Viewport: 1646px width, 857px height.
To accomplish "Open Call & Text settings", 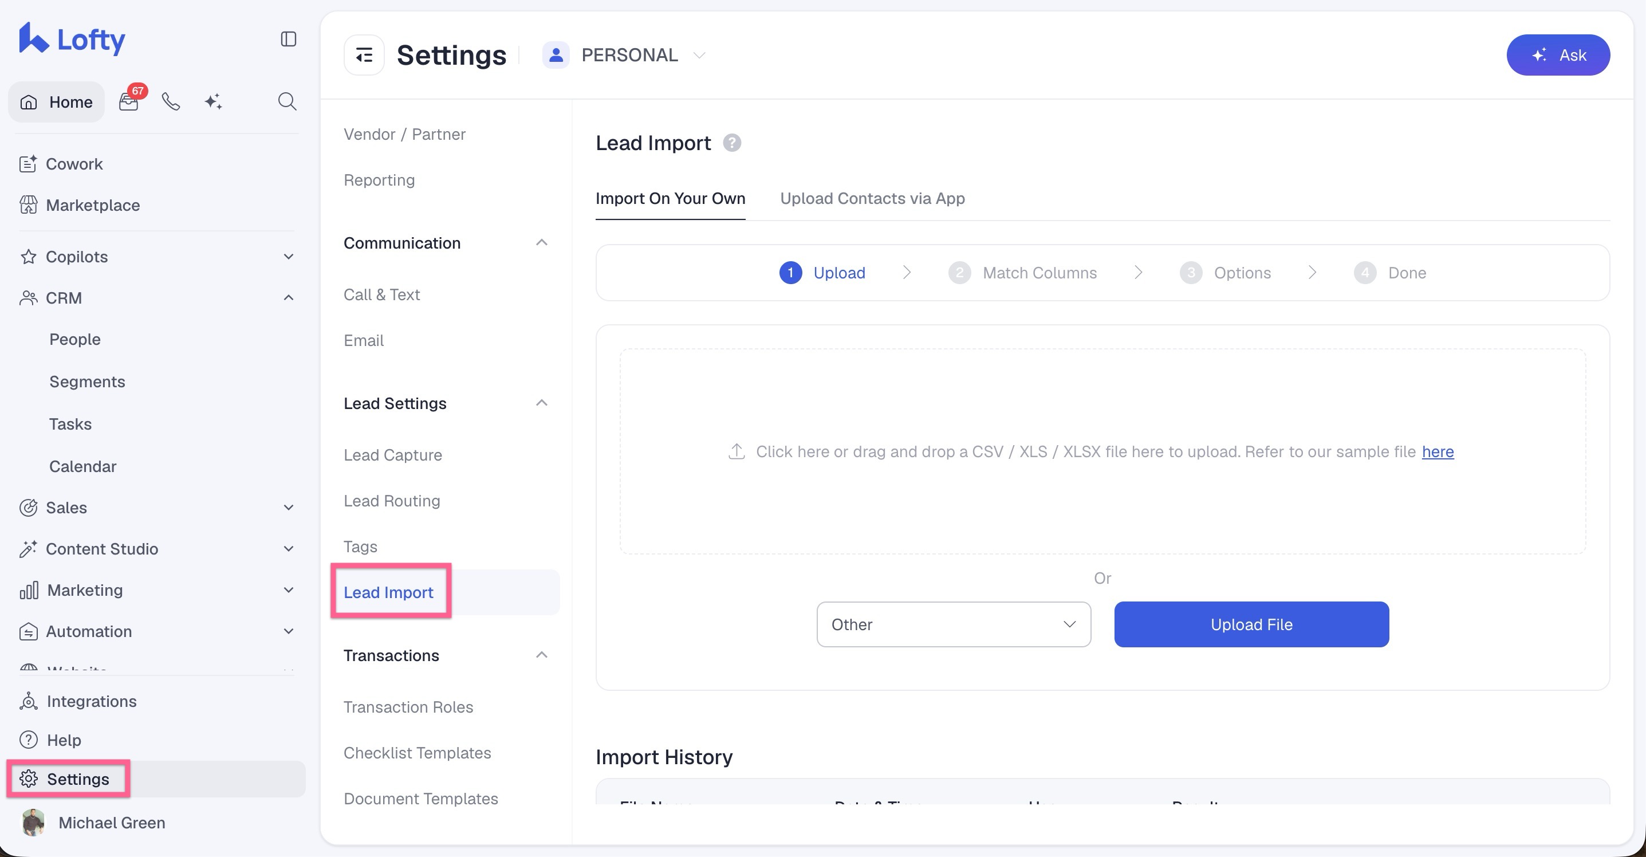I will tap(381, 294).
